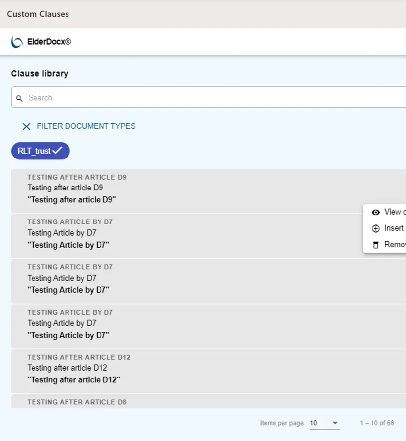Click the ElderDocx swirl logo icon
The image size is (406, 441).
click(x=17, y=42)
